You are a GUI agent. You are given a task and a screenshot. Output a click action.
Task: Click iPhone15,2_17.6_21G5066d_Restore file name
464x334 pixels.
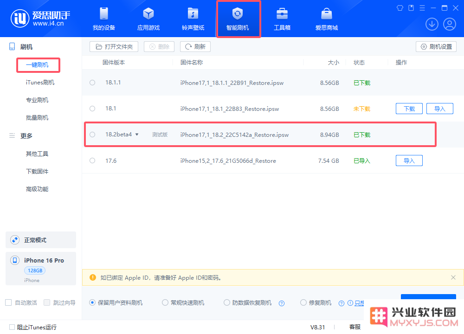click(x=228, y=161)
